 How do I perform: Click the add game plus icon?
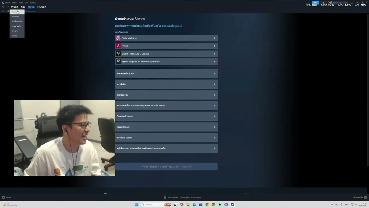[3, 198]
